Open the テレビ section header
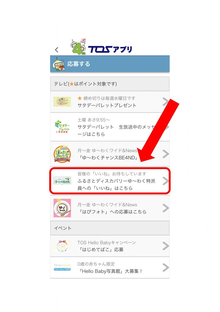Image resolution: width=220 pixels, height=312 pixels. click(110, 84)
